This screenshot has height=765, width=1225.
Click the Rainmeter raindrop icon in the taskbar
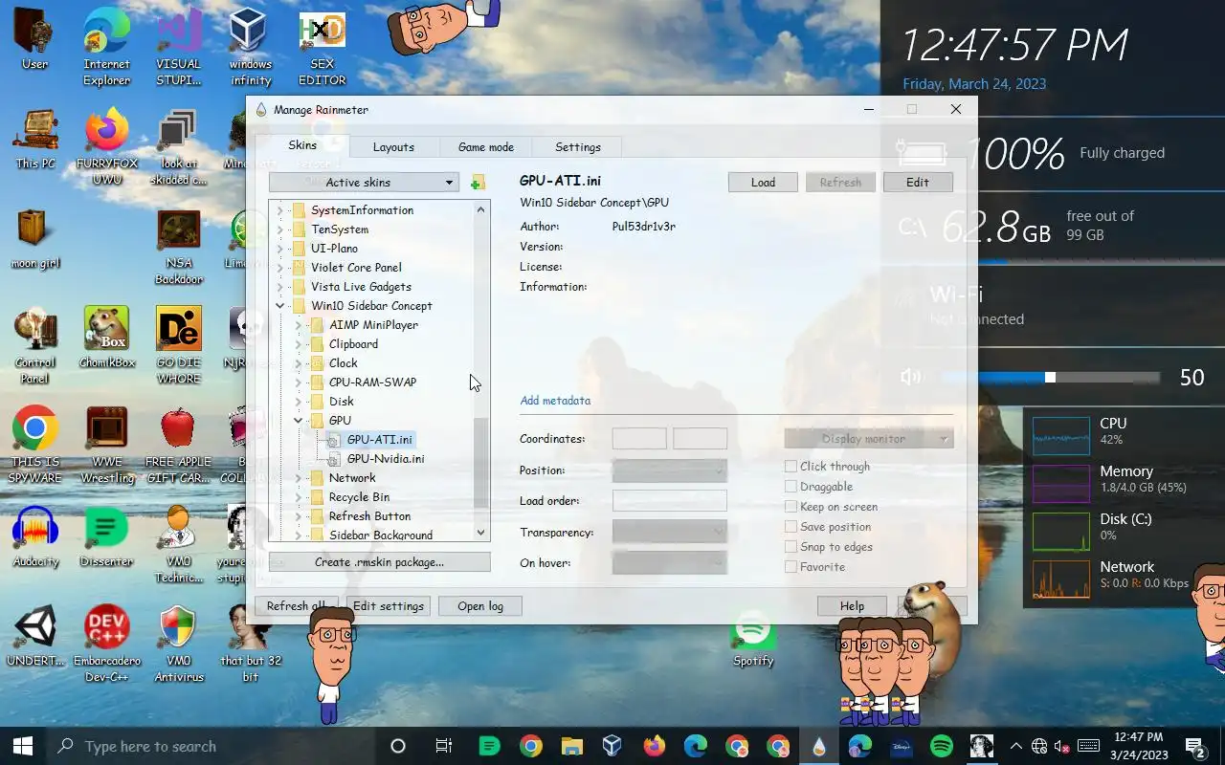tap(819, 746)
